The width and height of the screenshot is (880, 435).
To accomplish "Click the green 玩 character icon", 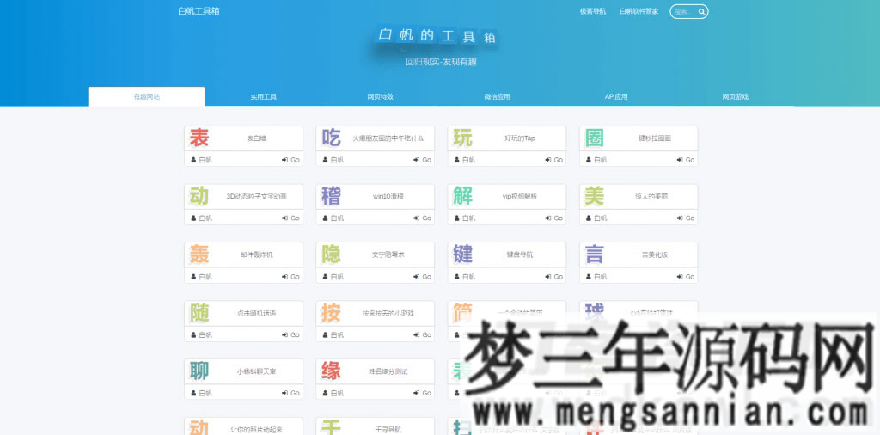I will coord(462,138).
